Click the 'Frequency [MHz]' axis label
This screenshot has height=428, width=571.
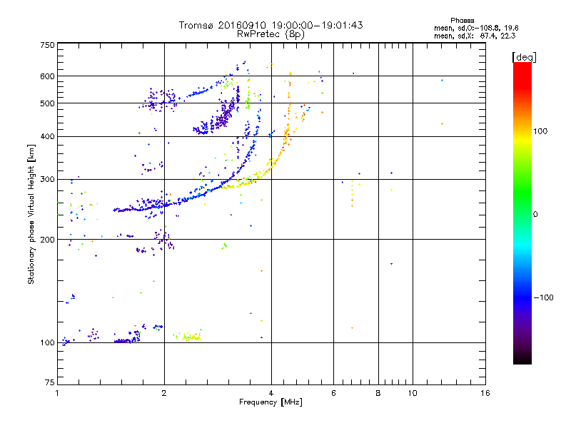(271, 402)
